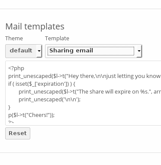The image size is (161, 165).
Task: Click the Theme label
Action: pos(14,39)
